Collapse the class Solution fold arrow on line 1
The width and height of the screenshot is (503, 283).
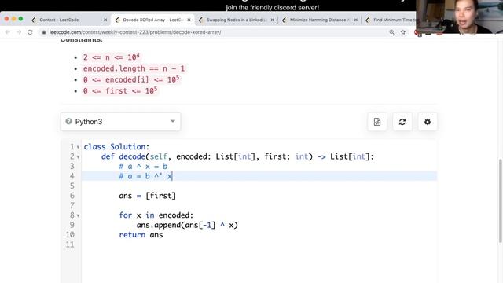(78, 147)
